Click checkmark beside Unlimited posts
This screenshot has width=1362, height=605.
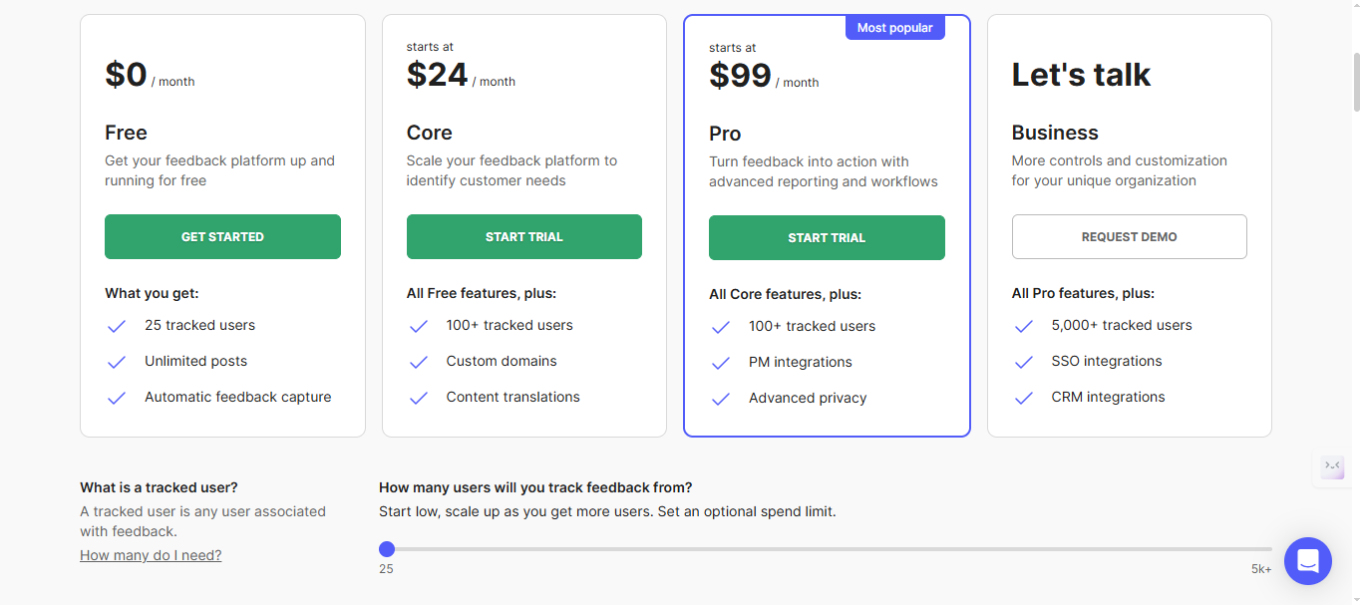(116, 361)
